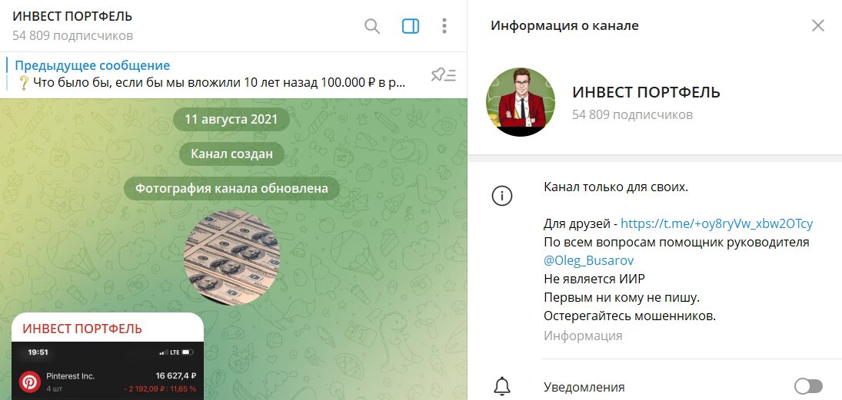
Task: Toggle the Уведомления switch
Action: 808,386
